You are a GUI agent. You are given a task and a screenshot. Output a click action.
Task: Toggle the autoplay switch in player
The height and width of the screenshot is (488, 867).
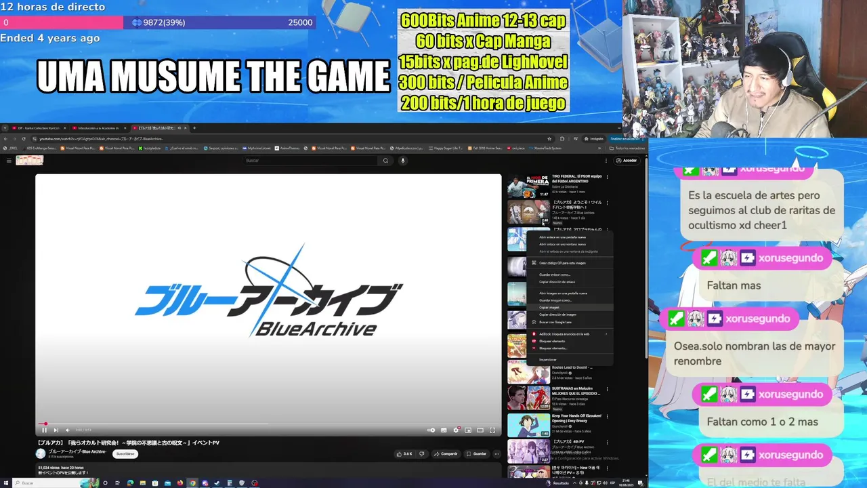point(431,430)
